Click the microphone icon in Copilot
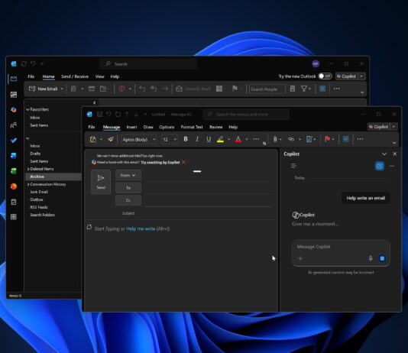 click(x=371, y=258)
